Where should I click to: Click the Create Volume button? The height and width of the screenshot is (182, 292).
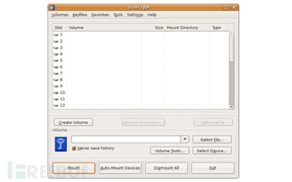[x=73, y=122]
